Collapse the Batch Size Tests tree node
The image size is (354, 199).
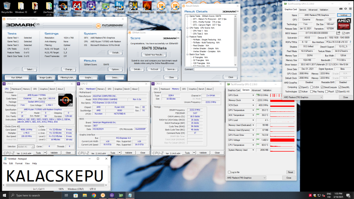187,54
